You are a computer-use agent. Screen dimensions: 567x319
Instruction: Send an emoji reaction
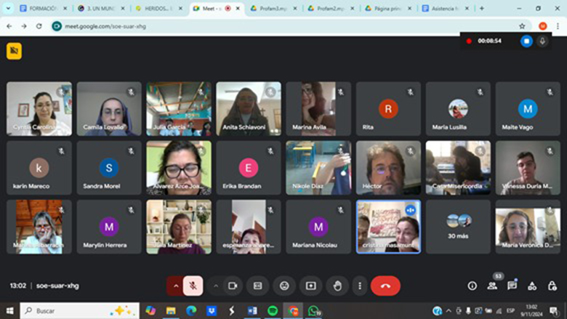(x=284, y=286)
